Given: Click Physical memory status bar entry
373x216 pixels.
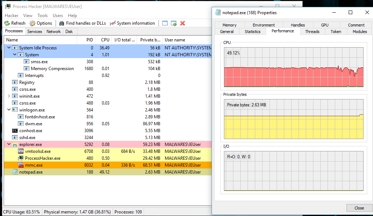Looking at the screenshot, I should pos(77,212).
